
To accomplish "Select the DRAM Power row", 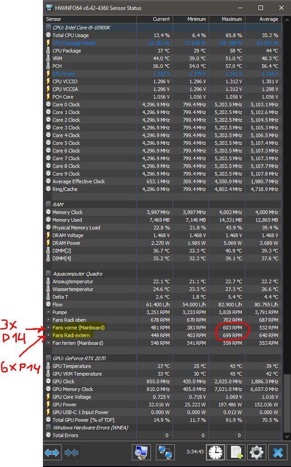I will pyautogui.click(x=162, y=243).
